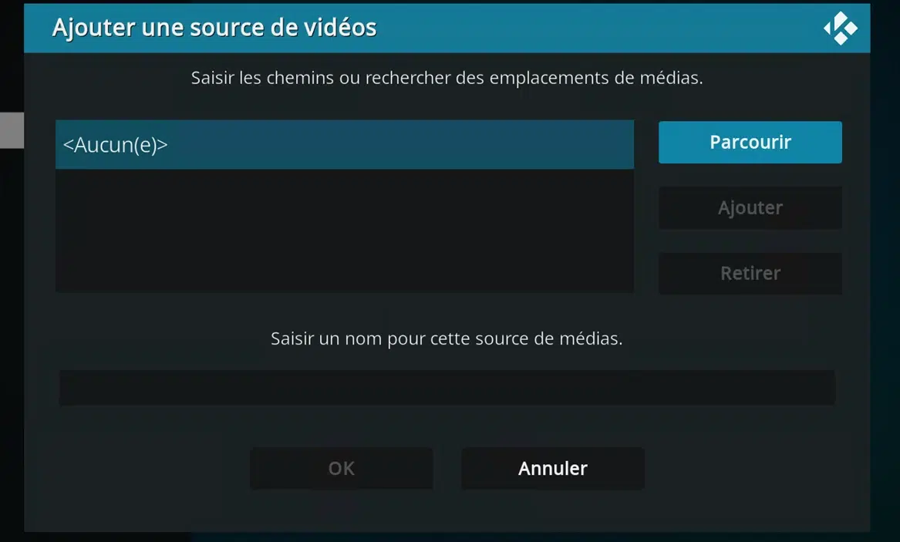The image size is (900, 542).
Task: Cancel with the Annuler button
Action: point(553,469)
